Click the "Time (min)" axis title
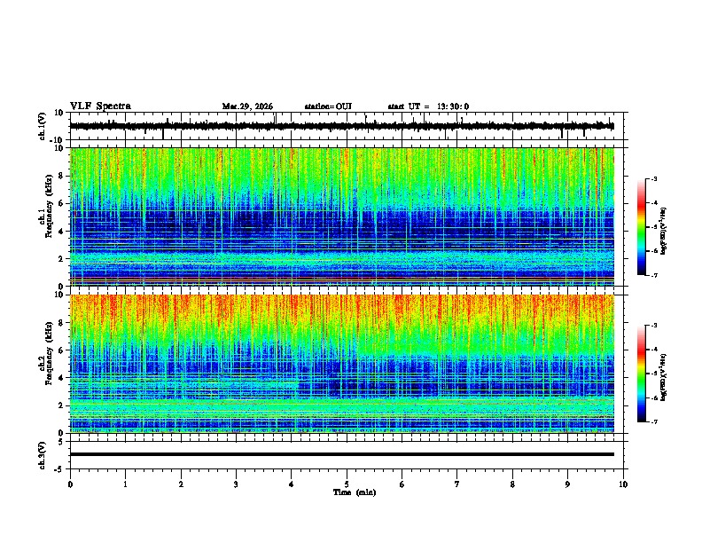The image size is (702, 543). 355,492
